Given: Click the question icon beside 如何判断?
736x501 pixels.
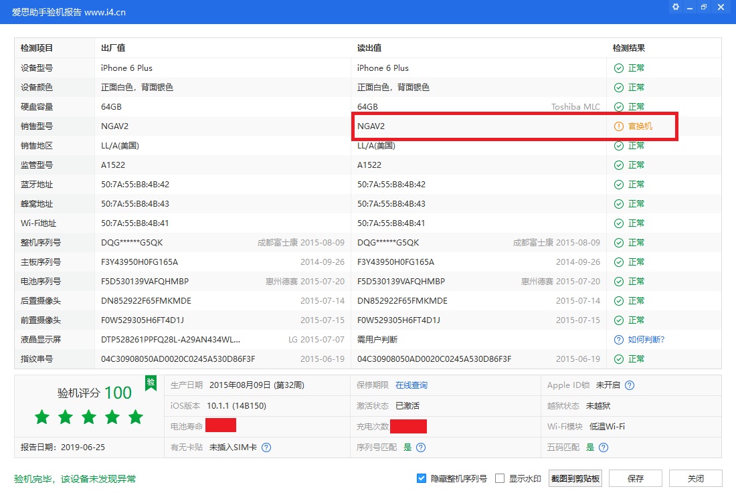Looking at the screenshot, I should [x=619, y=340].
